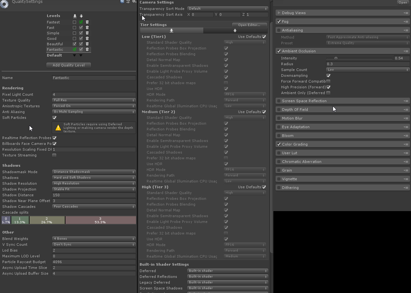This screenshot has height=293, width=411.
Task: Open the QualitySettings gear menu icon
Action: (134, 2)
